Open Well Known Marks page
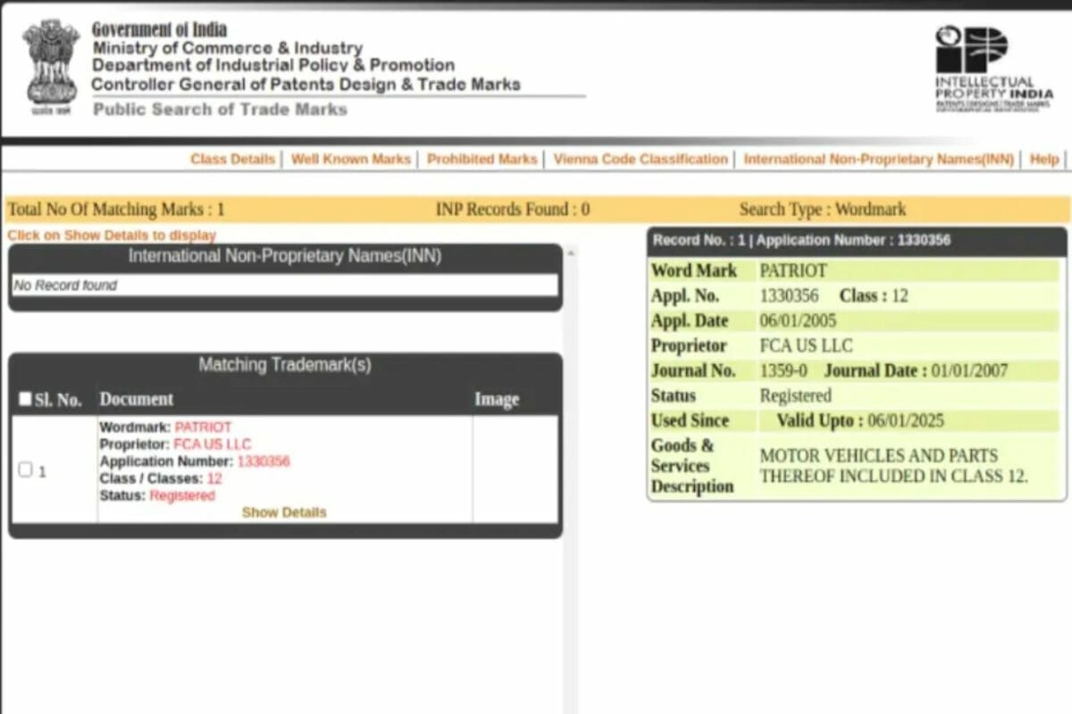Image resolution: width=1072 pixels, height=714 pixels. pyautogui.click(x=351, y=159)
